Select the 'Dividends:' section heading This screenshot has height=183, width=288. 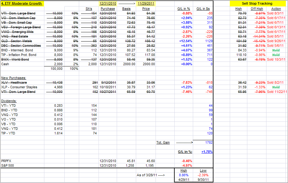click(x=9, y=101)
